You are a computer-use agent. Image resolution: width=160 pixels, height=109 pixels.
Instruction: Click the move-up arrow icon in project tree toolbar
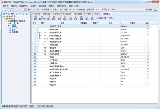tap(17, 14)
